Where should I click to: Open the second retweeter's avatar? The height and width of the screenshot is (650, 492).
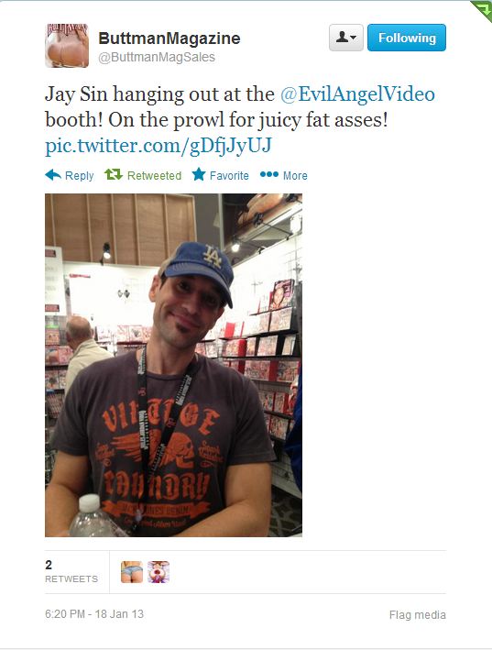point(159,572)
